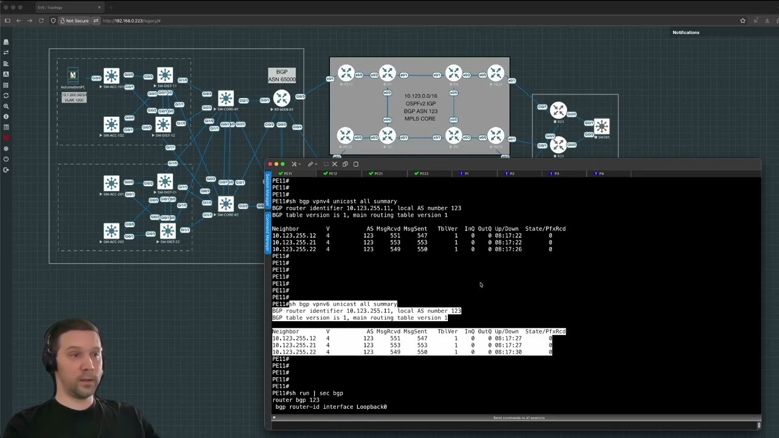Click the 'BGP ASN 65000' text label
This screenshot has height=438, width=779.
[x=281, y=75]
